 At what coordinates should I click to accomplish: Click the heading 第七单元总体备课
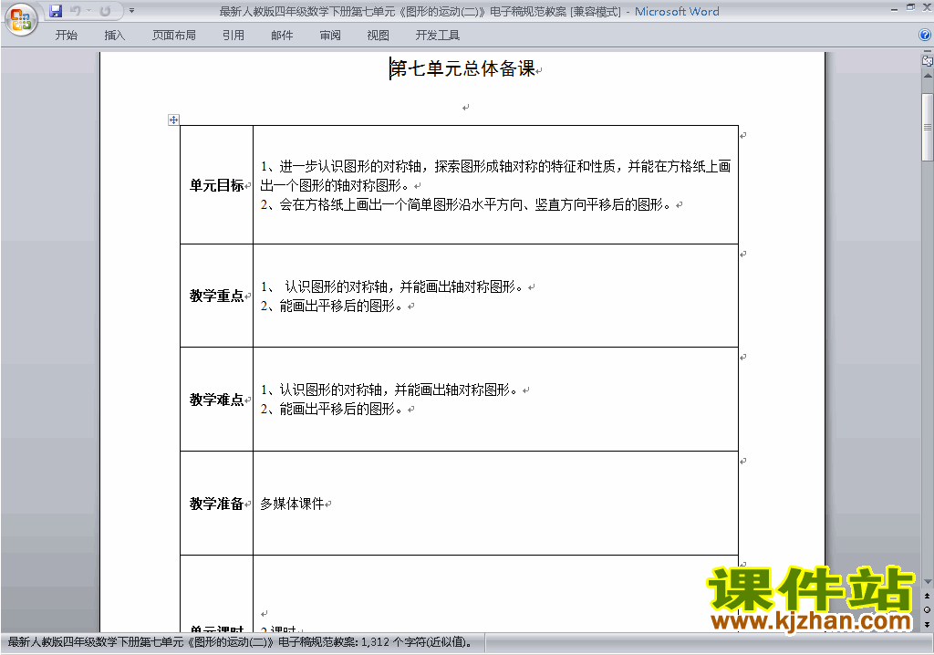(462, 69)
